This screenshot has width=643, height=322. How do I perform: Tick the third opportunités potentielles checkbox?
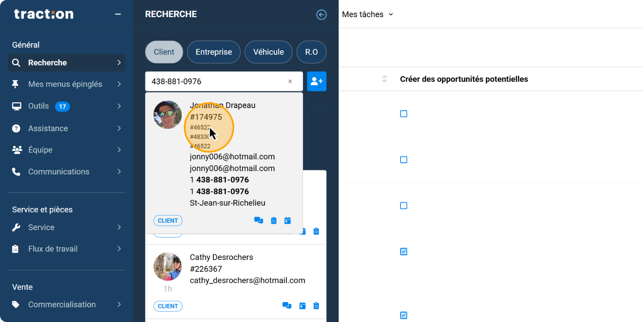click(403, 205)
